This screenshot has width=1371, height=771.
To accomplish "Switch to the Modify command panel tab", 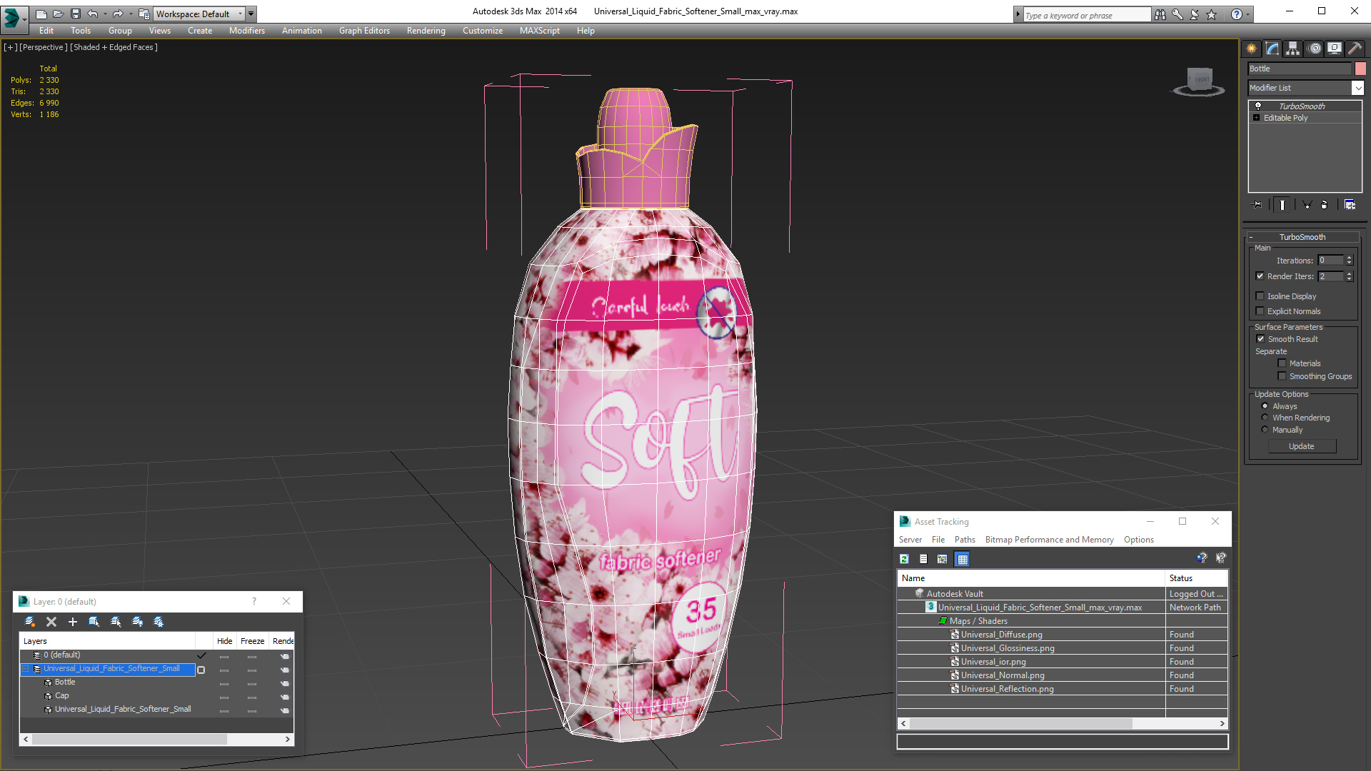I will click(x=1272, y=49).
